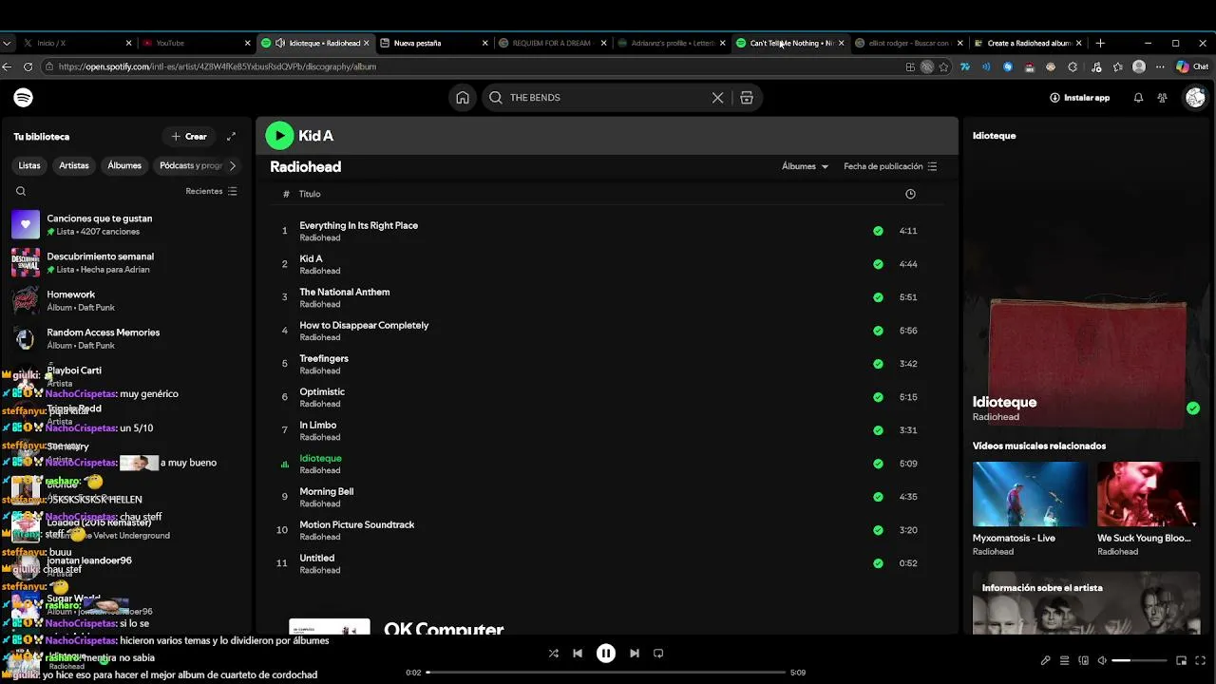This screenshot has width=1216, height=684.
Task: Play the Kid A album with green button
Action: pyautogui.click(x=279, y=136)
